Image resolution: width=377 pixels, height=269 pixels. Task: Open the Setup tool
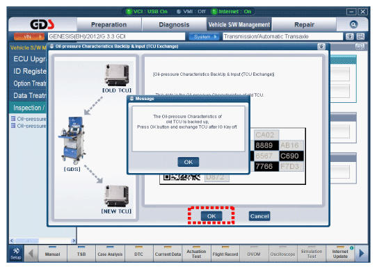point(16,254)
